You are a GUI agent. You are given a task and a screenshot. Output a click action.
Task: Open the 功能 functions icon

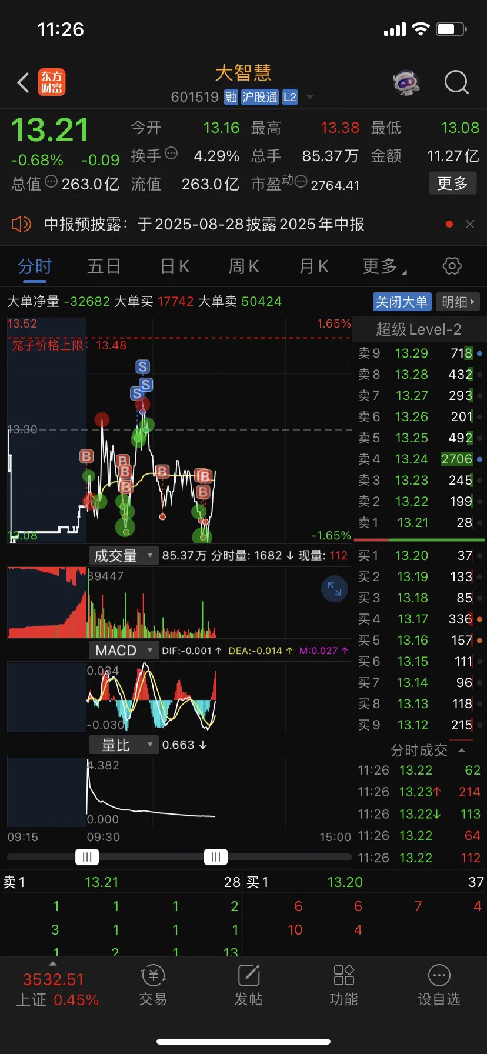pyautogui.click(x=343, y=986)
